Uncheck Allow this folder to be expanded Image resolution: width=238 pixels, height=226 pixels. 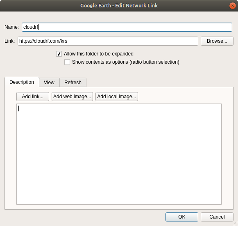coord(59,54)
